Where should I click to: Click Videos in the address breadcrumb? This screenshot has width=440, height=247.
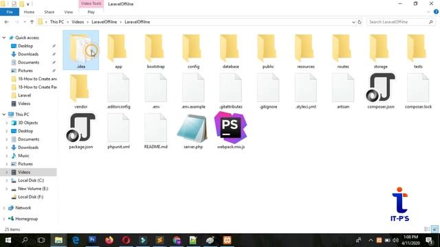(x=78, y=22)
